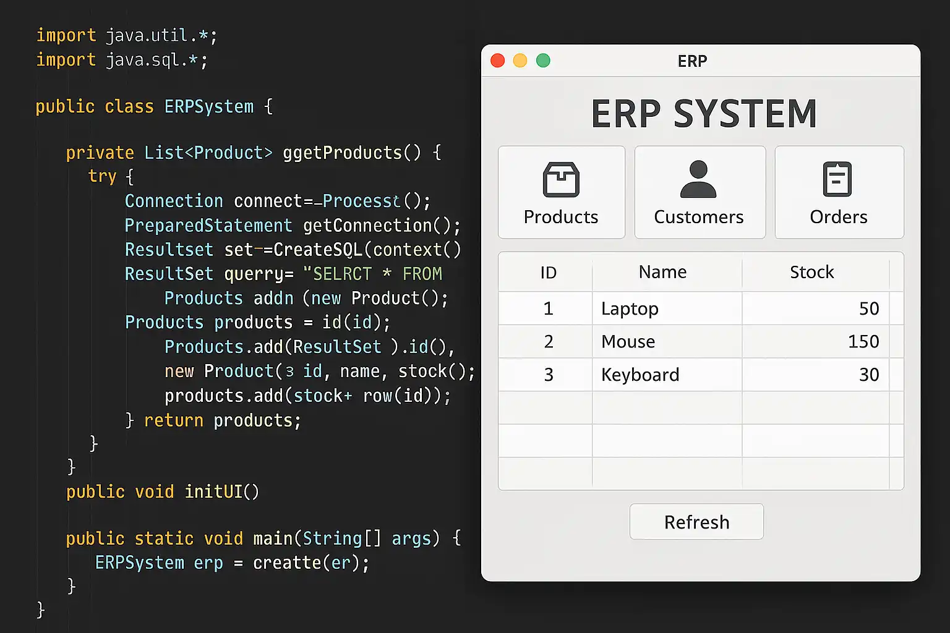
Task: Click the yellow minimize window button
Action: (520, 61)
